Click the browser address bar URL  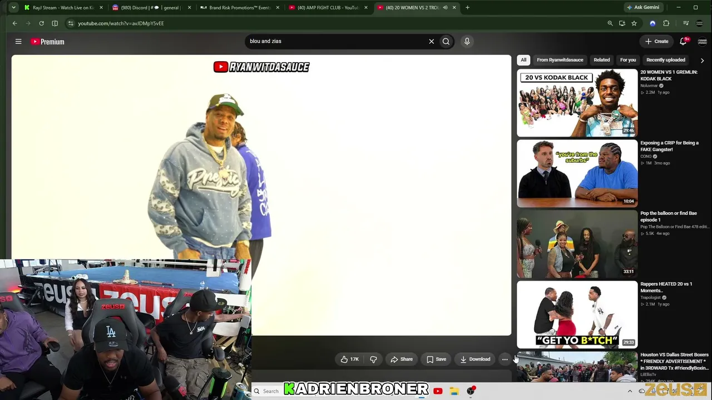click(121, 23)
